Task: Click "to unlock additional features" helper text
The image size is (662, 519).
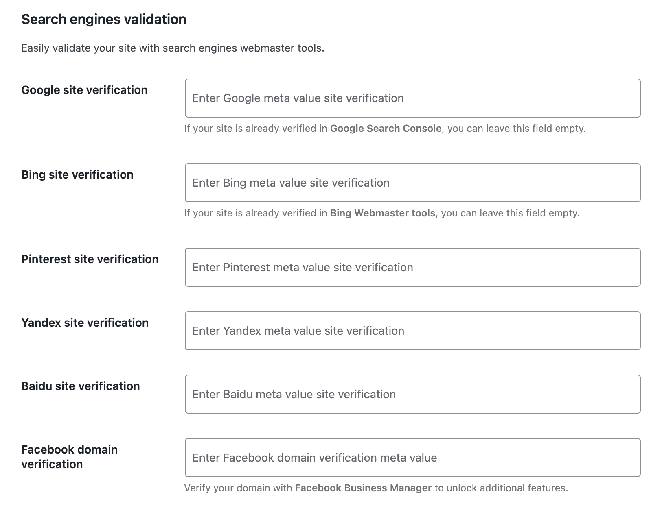Action: pos(501,488)
